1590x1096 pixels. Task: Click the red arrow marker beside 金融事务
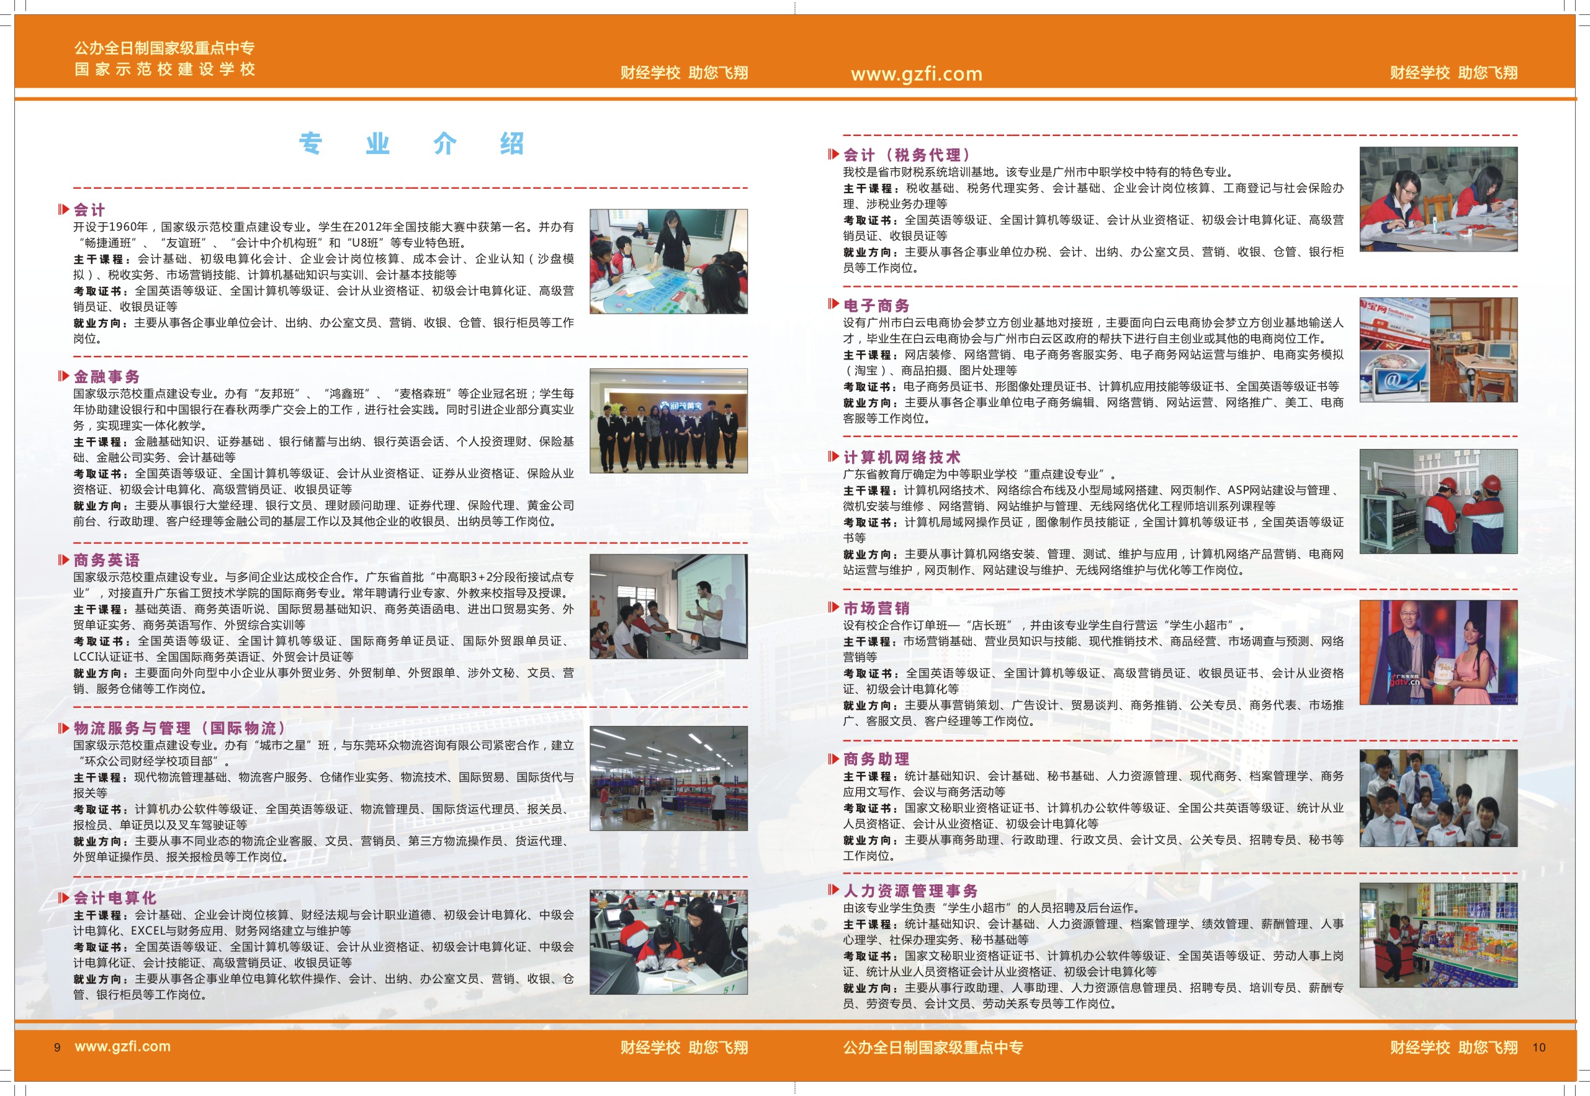(x=64, y=376)
